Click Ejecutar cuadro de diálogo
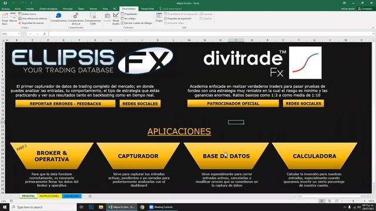The height and width of the screenshot is (211, 376). pos(137,23)
